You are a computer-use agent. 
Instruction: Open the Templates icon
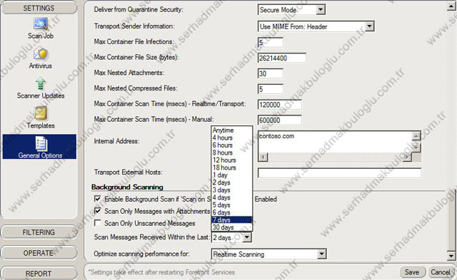pyautogui.click(x=41, y=113)
